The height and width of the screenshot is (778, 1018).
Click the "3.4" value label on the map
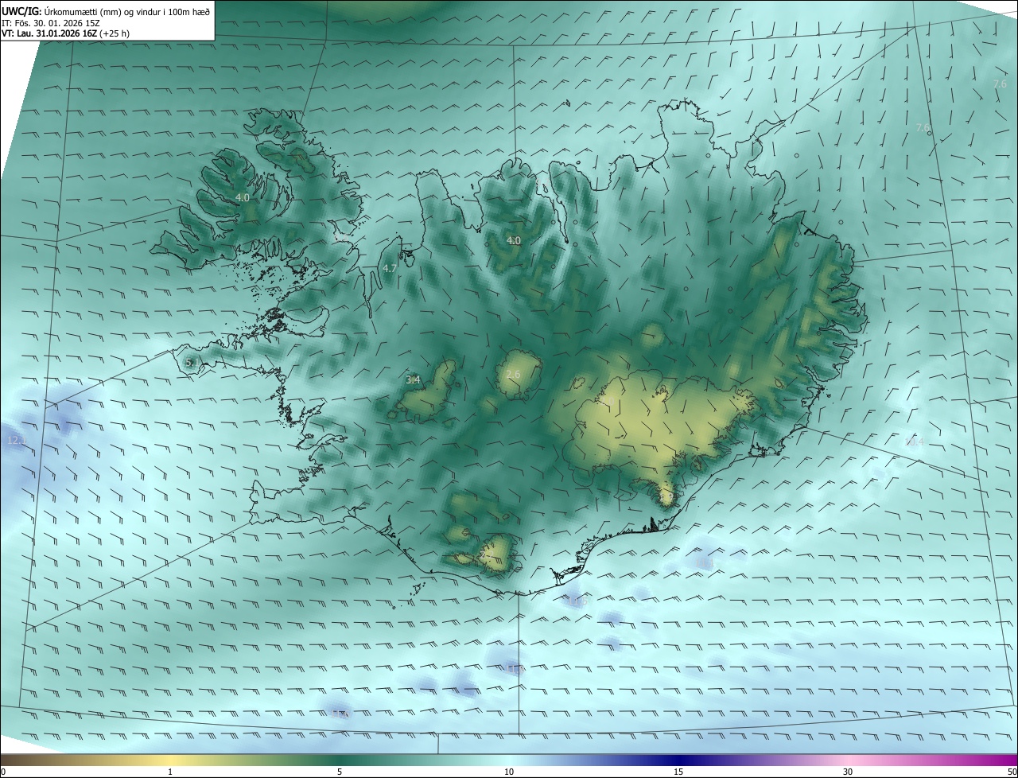(x=413, y=380)
